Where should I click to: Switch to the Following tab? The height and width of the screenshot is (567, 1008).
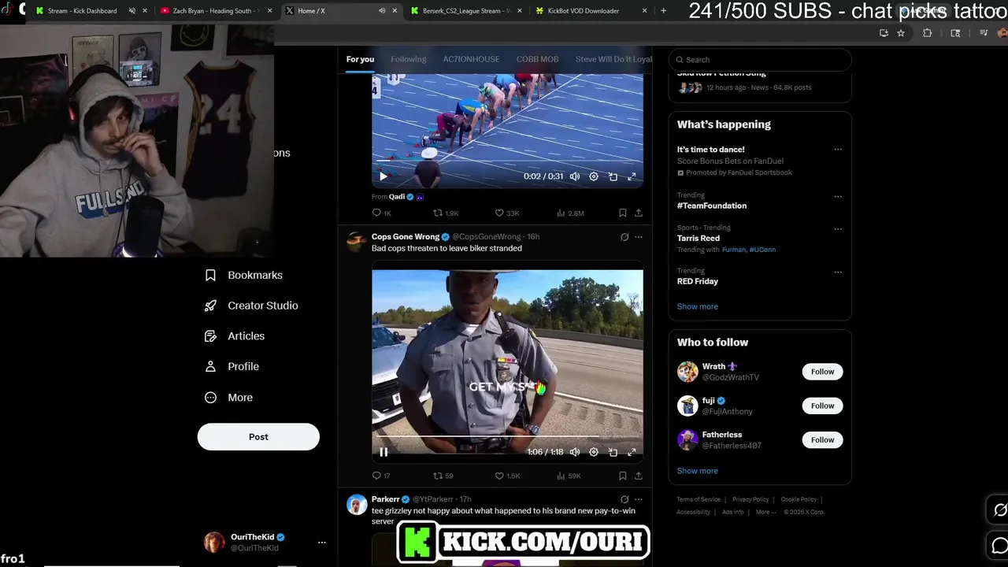[x=408, y=59]
